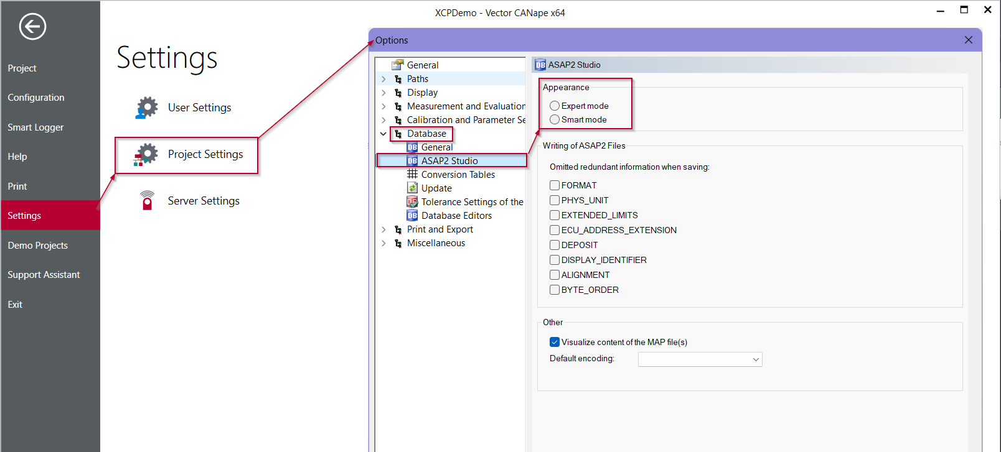
Task: Collapse the Database tree node
Action: (383, 134)
